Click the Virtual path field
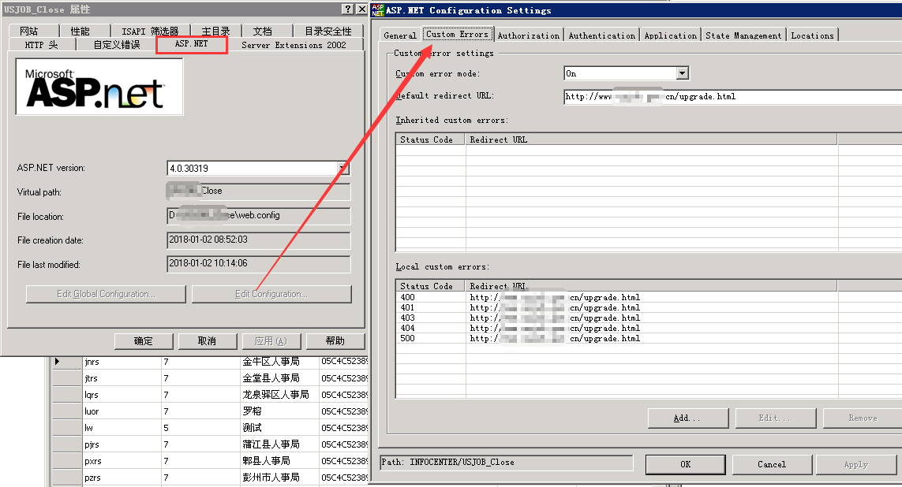 (258, 191)
